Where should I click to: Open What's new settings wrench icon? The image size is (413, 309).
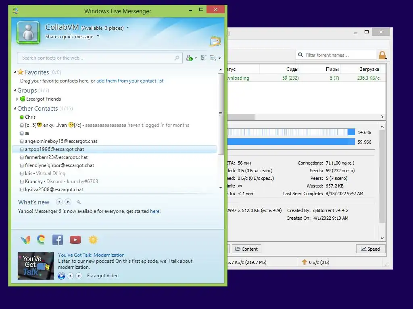79,202
